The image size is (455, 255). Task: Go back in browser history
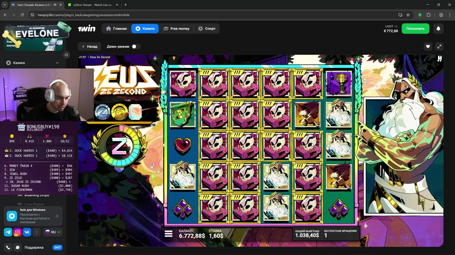tap(5, 15)
